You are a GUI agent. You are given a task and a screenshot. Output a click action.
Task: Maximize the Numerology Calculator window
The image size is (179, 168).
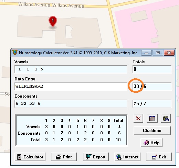tap(158, 53)
